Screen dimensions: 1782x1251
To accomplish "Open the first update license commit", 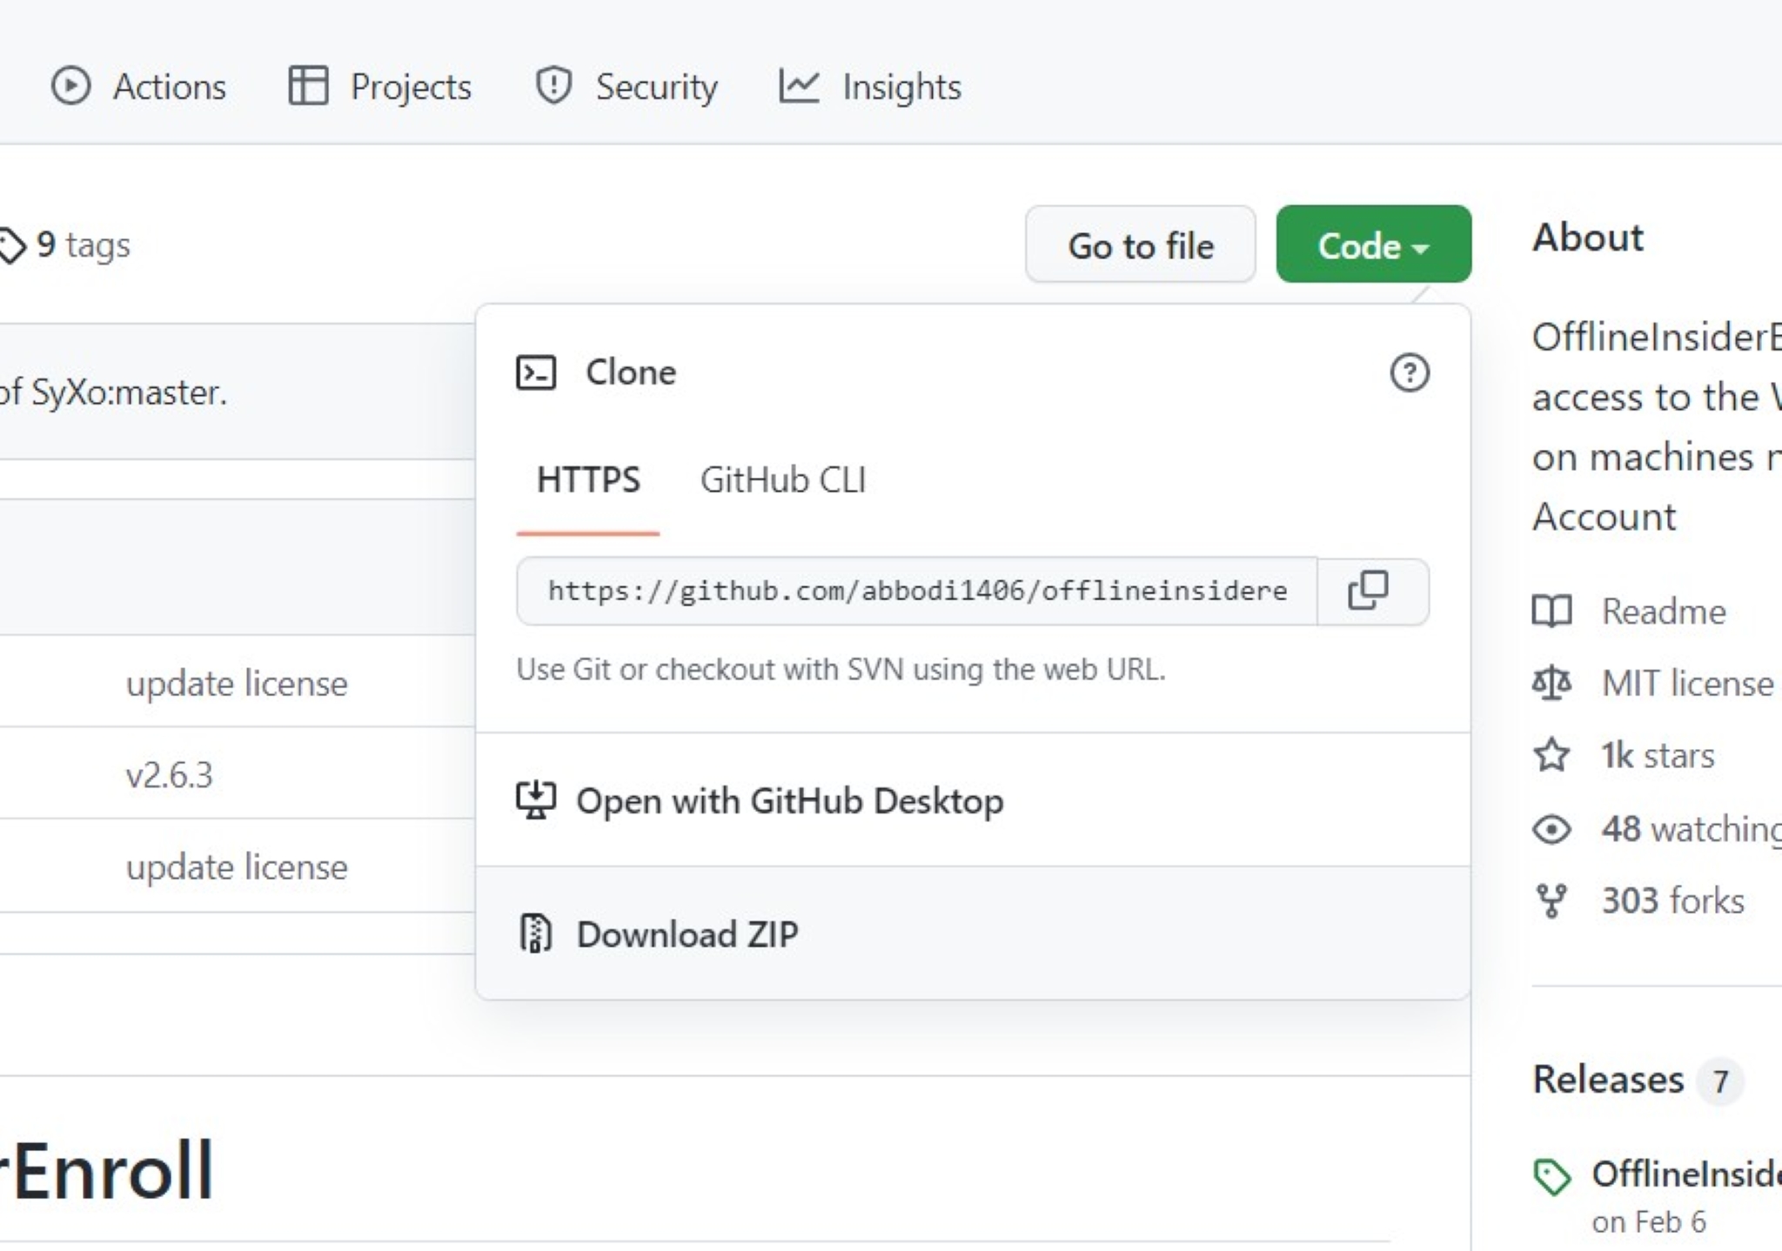I will pyautogui.click(x=237, y=684).
